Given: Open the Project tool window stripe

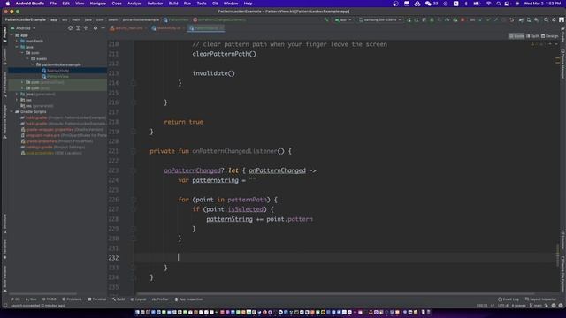Looking at the screenshot, I should coord(4,34).
